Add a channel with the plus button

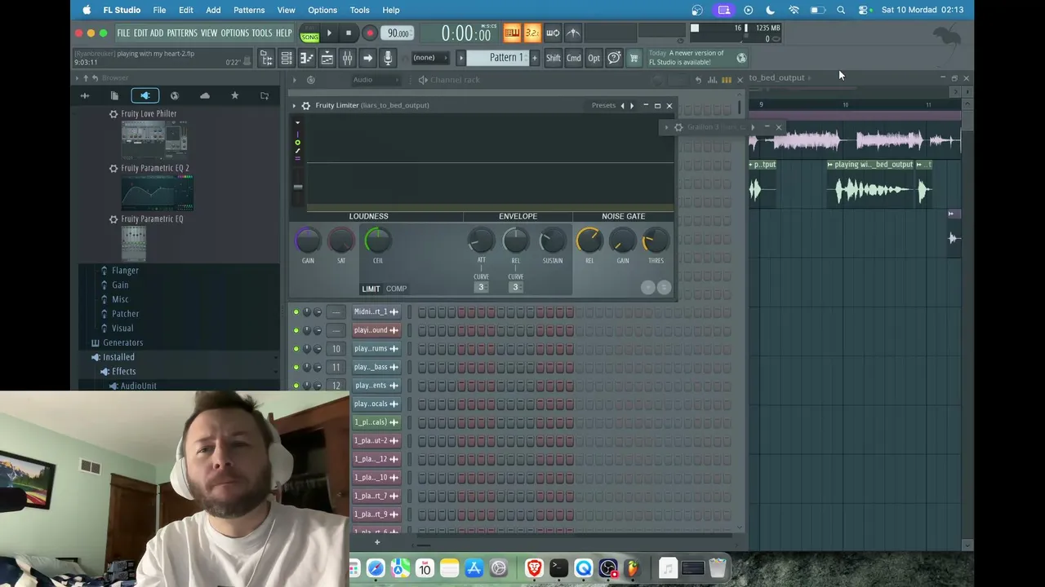click(x=377, y=542)
